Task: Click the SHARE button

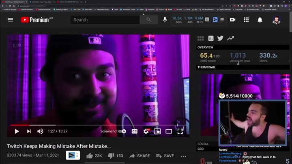Action: click(x=140, y=156)
